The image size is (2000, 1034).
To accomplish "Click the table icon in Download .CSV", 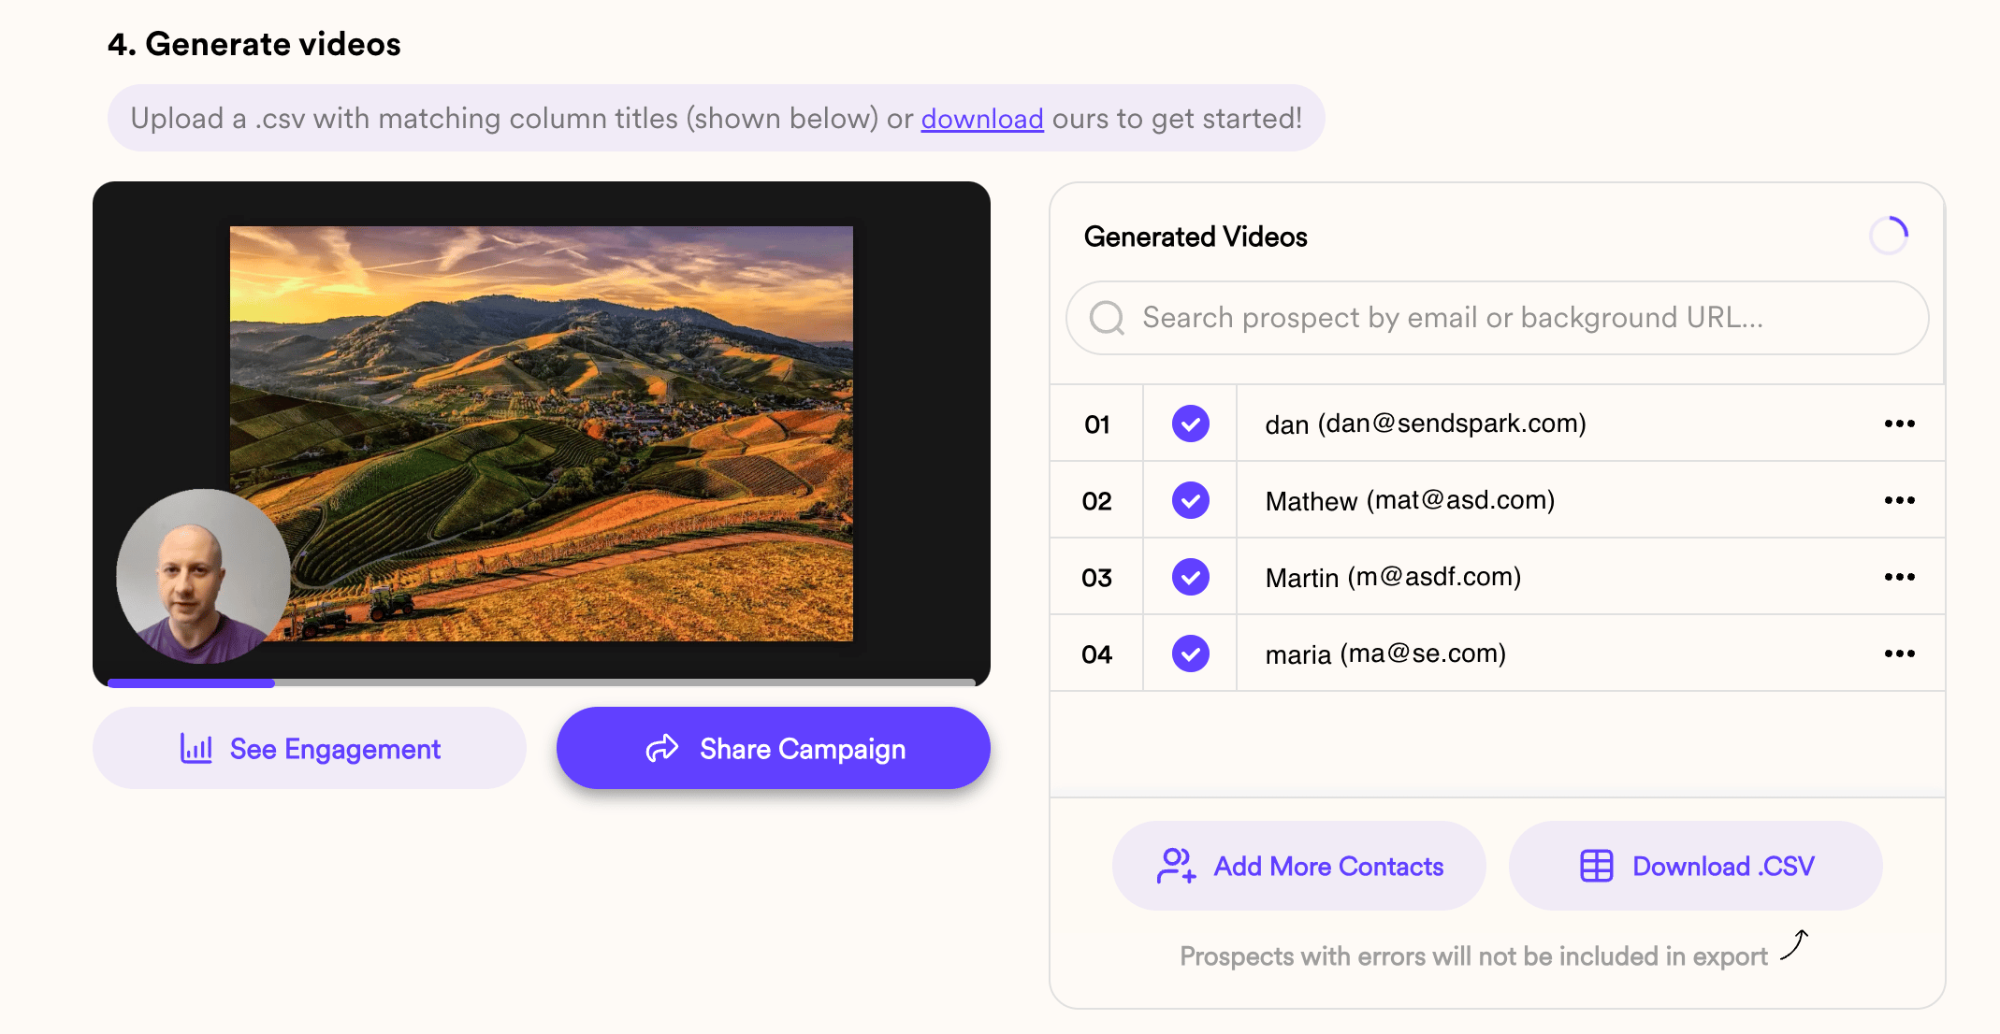I will pos(1597,866).
